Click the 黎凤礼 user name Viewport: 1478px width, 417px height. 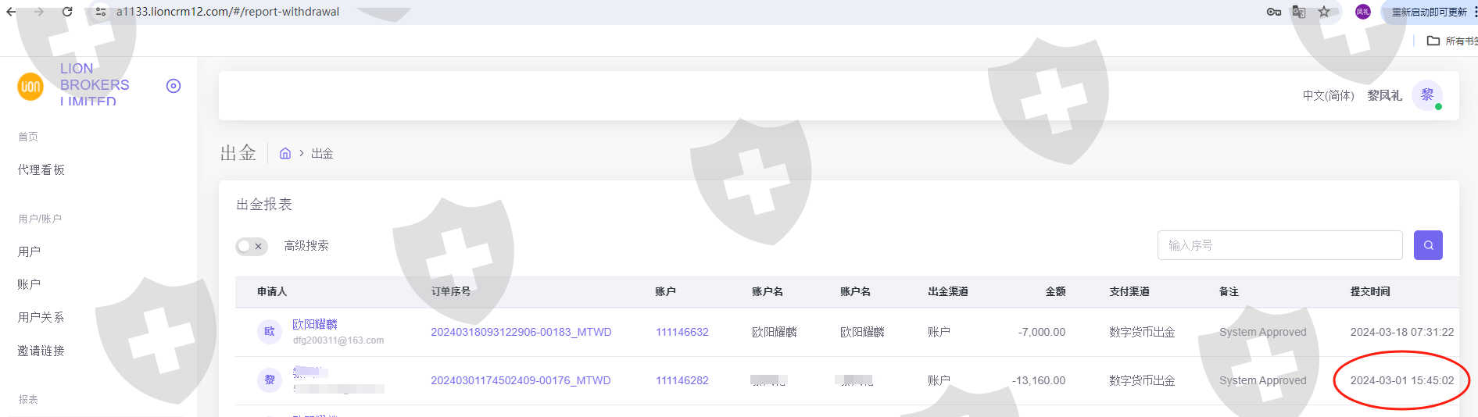coord(1384,95)
